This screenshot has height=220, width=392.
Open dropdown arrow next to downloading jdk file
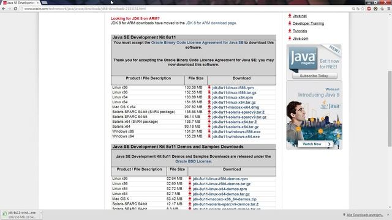tap(41, 213)
